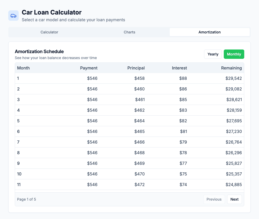
Task: Click the Remaining column header
Action: pyautogui.click(x=231, y=68)
